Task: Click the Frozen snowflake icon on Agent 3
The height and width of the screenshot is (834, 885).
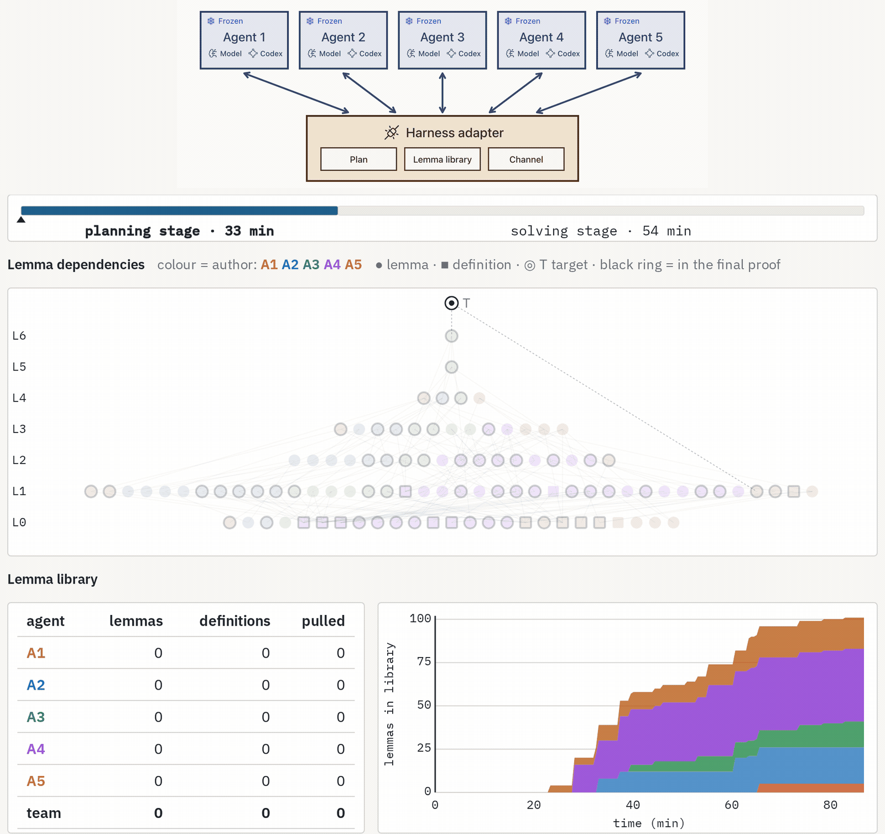Action: [x=409, y=21]
